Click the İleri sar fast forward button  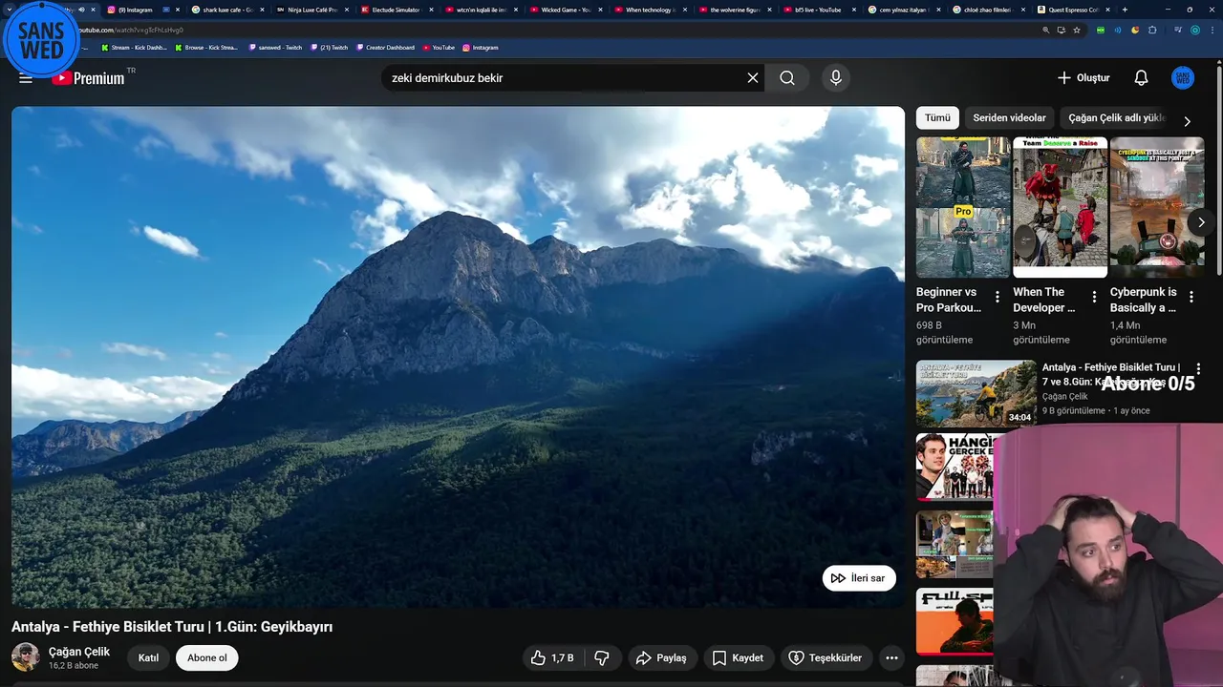[859, 578]
